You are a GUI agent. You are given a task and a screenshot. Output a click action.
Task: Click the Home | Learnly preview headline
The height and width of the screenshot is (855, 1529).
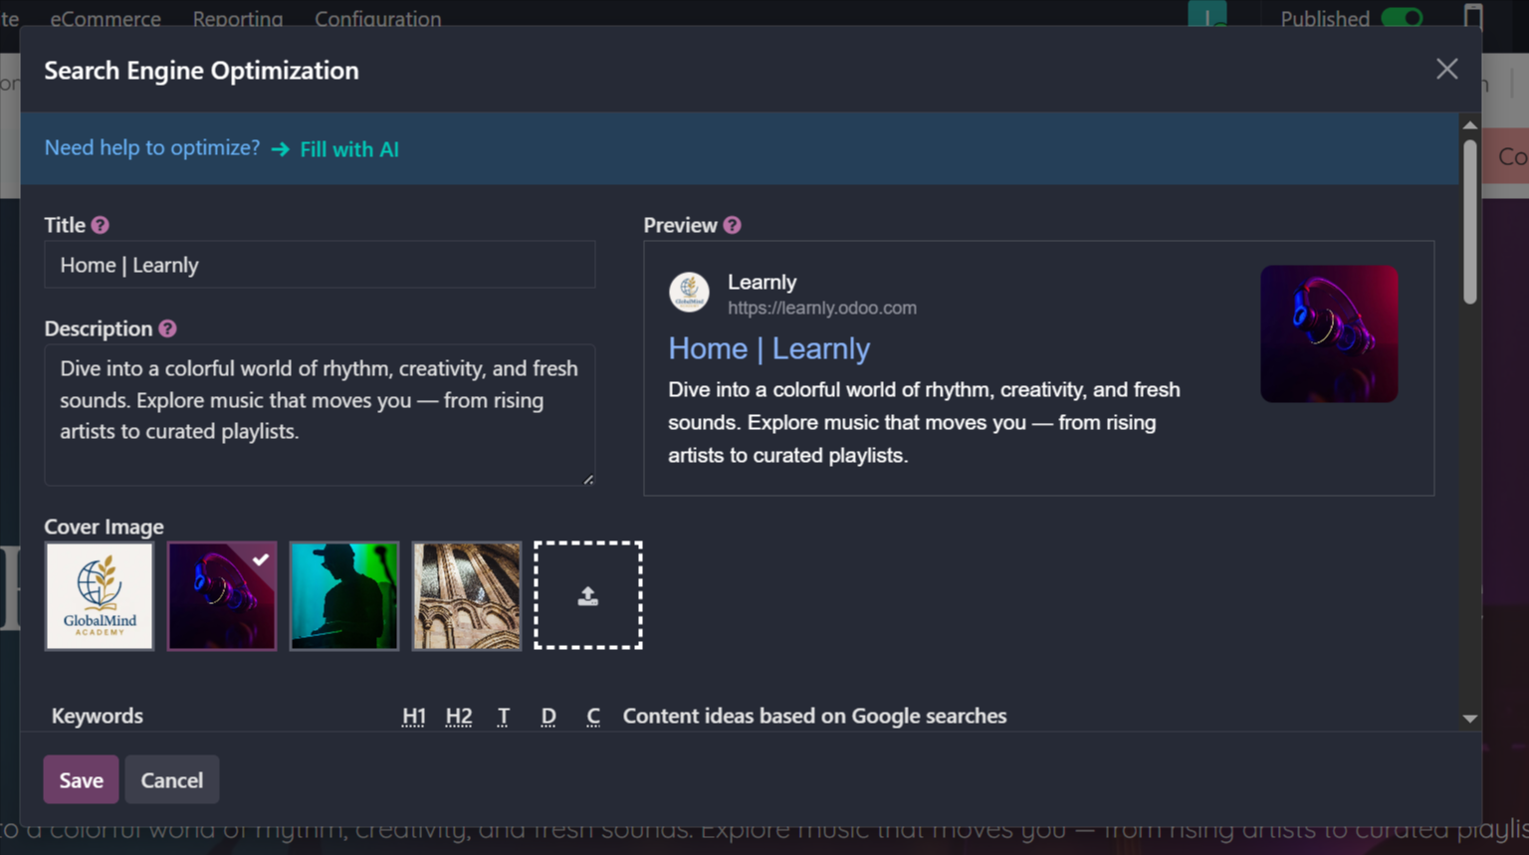coord(769,348)
